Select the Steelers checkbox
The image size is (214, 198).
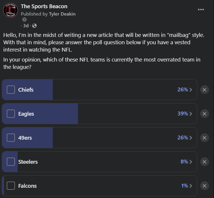tap(11, 162)
